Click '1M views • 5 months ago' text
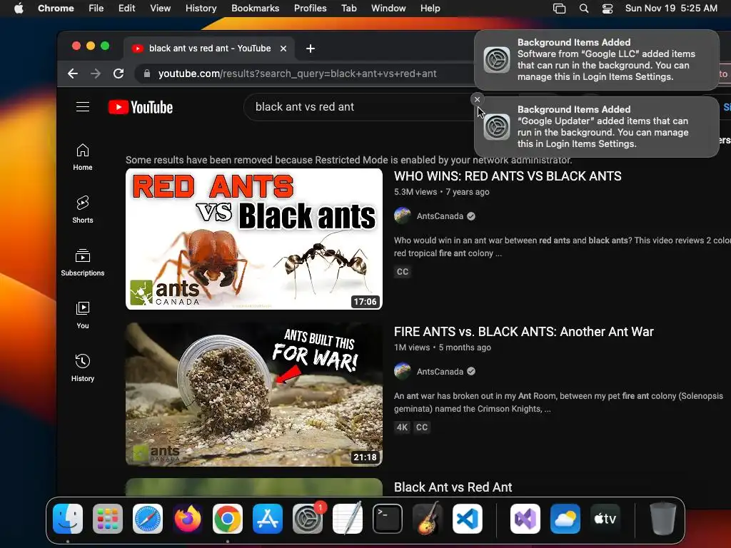 442,347
